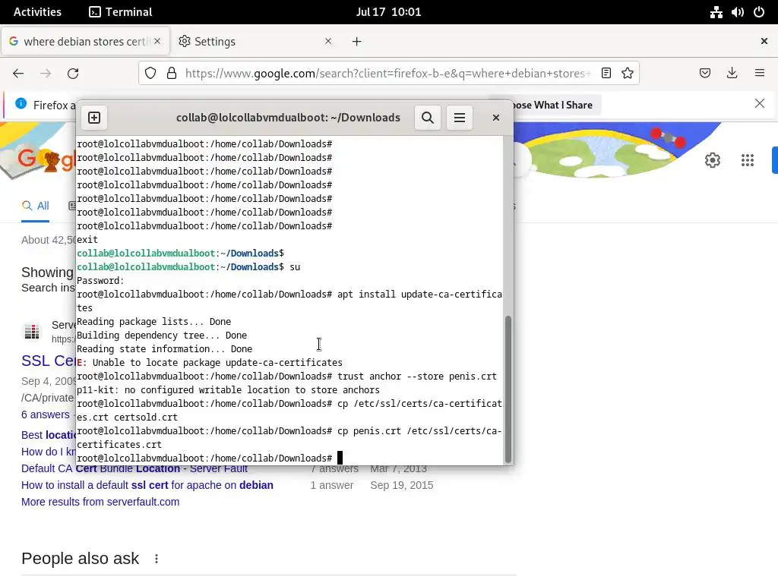The image size is (778, 583).
Task: Click the site security padlock icon
Action: pyautogui.click(x=172, y=74)
